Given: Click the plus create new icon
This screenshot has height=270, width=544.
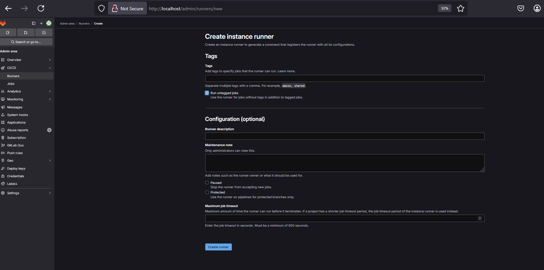Looking at the screenshot, I should pyautogui.click(x=41, y=23).
